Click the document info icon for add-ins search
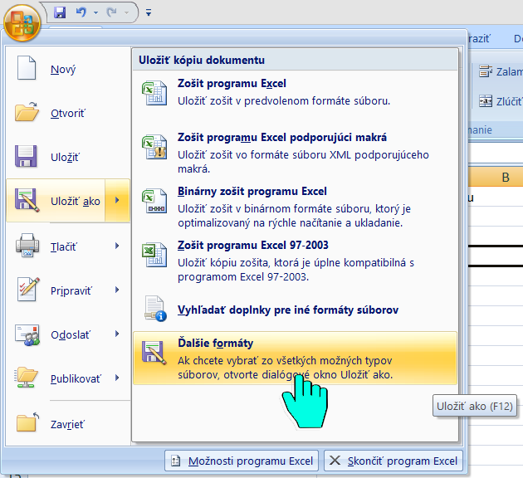This screenshot has height=478, width=523. [155, 309]
